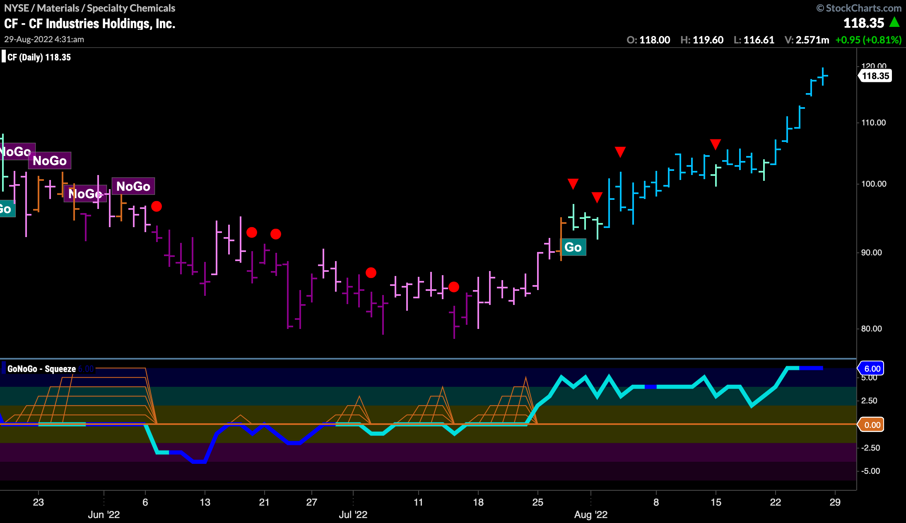Click the NoGo label overlapped by price bars
The width and height of the screenshot is (906, 523).
[85, 194]
